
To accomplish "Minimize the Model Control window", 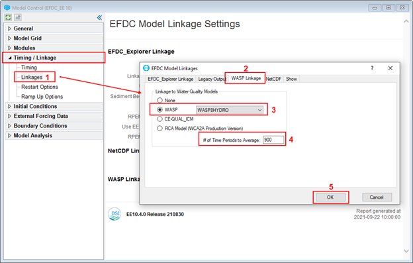I will pos(375,8).
